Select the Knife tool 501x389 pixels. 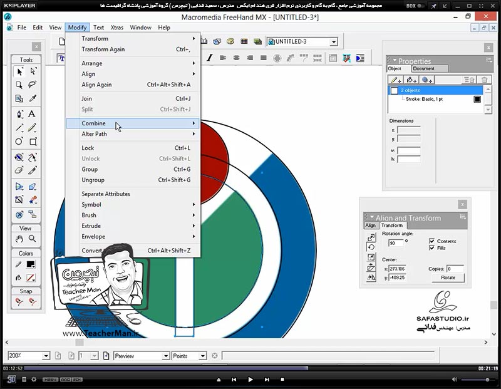[32, 170]
